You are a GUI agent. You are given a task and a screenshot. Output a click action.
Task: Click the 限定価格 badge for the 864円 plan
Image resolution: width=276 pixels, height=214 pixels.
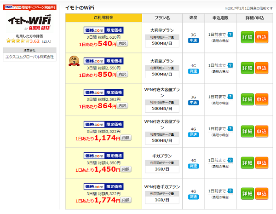pyautogui.click(x=103, y=93)
